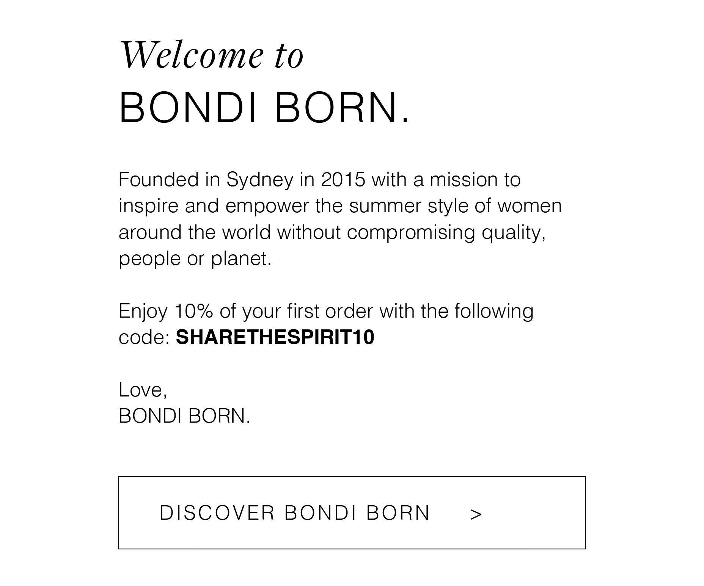Click the word women in paragraph
The image size is (704, 586).
pyautogui.click(x=530, y=206)
